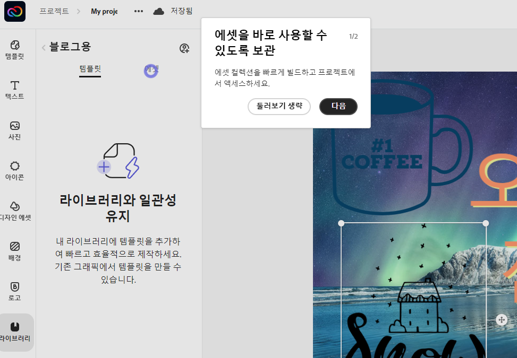The image size is (517, 358).
Task: Click the 다음 button in tour popup
Action: coord(338,106)
